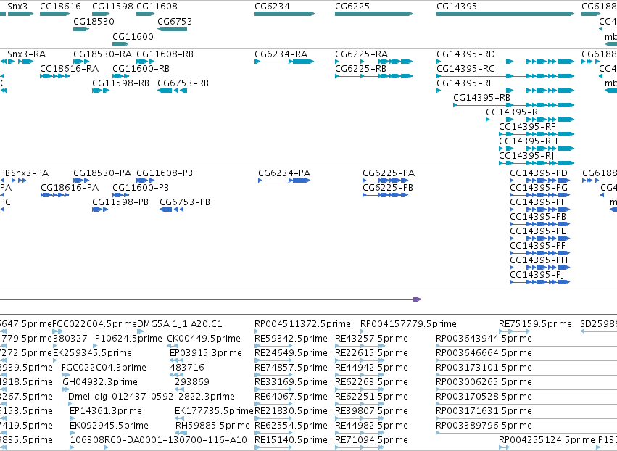Click EST RP003643944.5prime
The width and height of the screenshot is (617, 451).
(484, 339)
